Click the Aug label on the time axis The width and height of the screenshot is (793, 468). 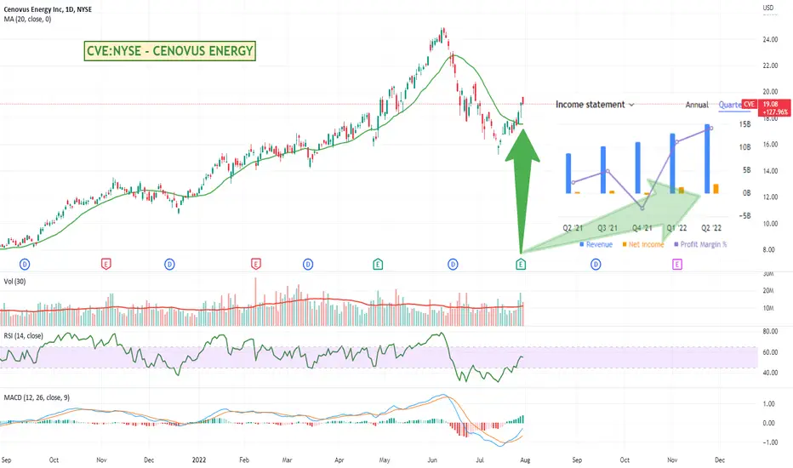pos(525,459)
